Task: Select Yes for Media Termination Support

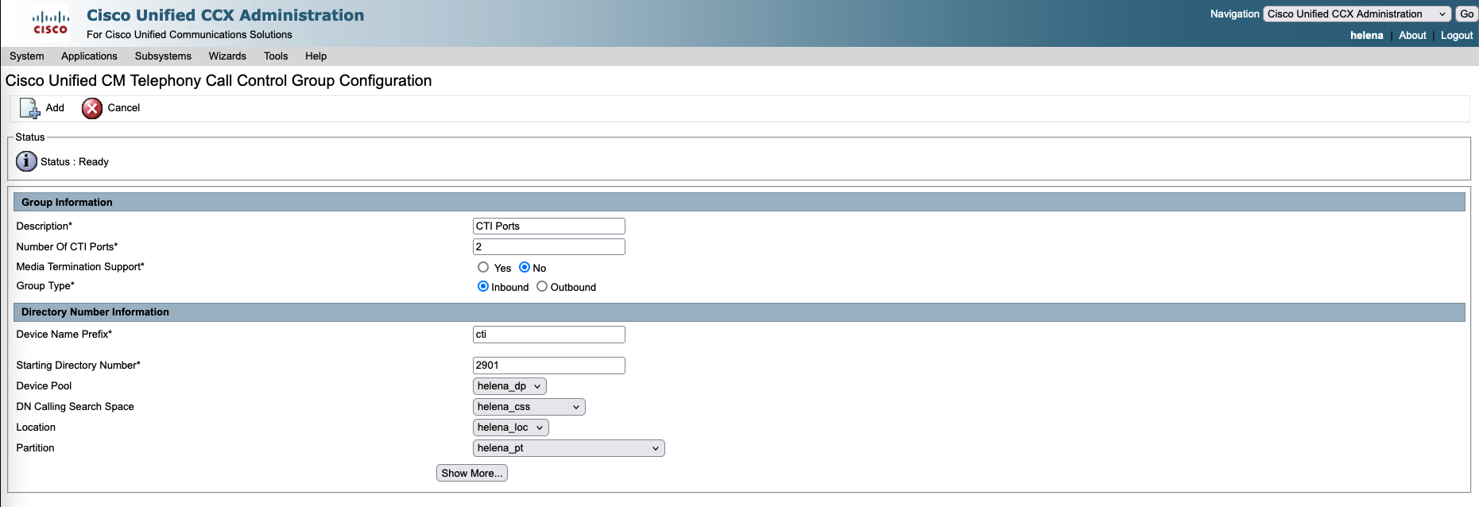Action: coord(483,268)
